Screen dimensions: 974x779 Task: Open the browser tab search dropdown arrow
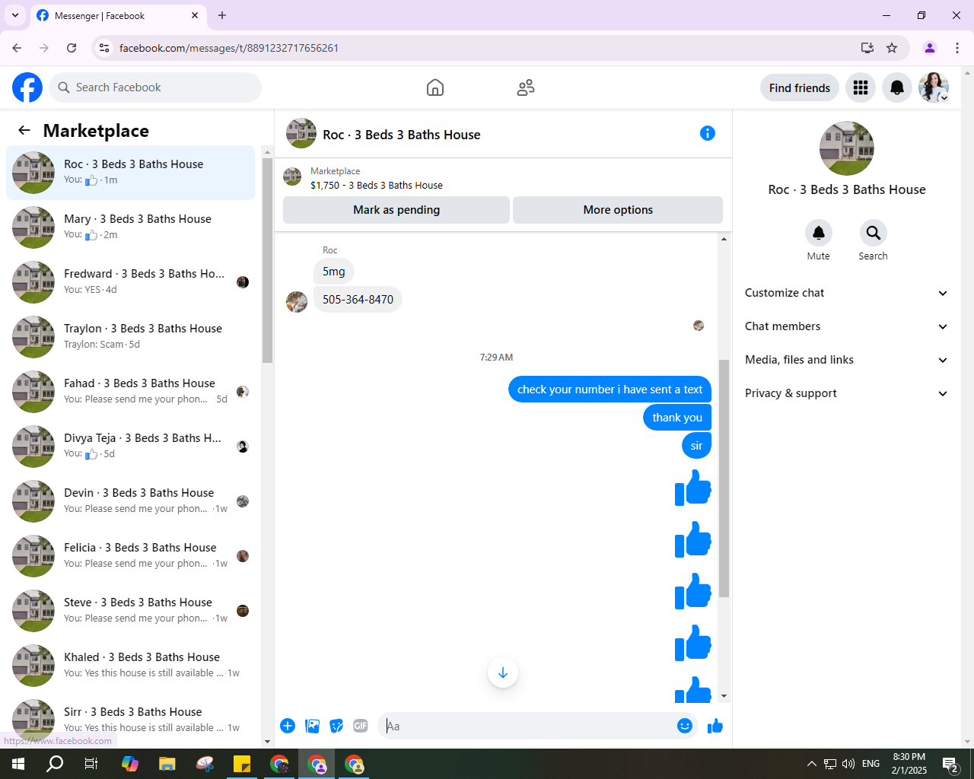[15, 15]
